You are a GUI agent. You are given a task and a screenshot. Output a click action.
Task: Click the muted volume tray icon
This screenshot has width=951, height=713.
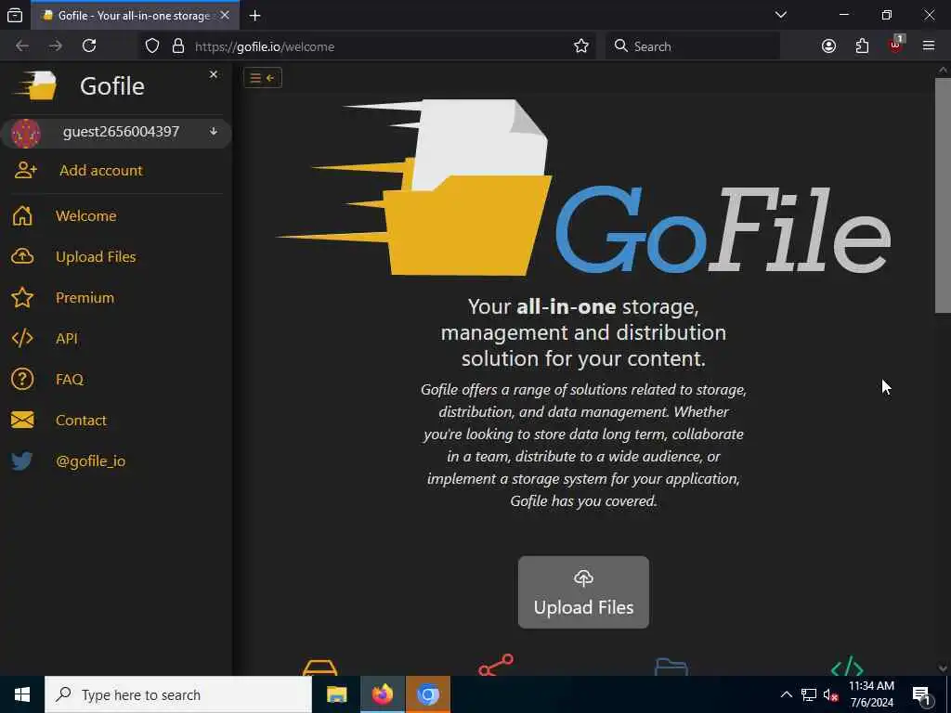pos(830,695)
